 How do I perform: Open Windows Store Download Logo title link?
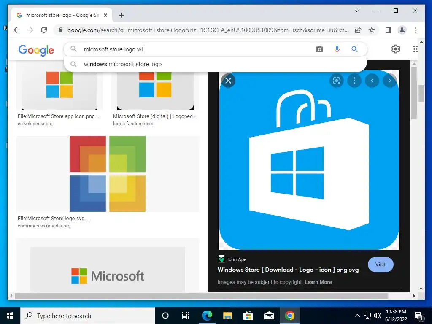coord(288,270)
